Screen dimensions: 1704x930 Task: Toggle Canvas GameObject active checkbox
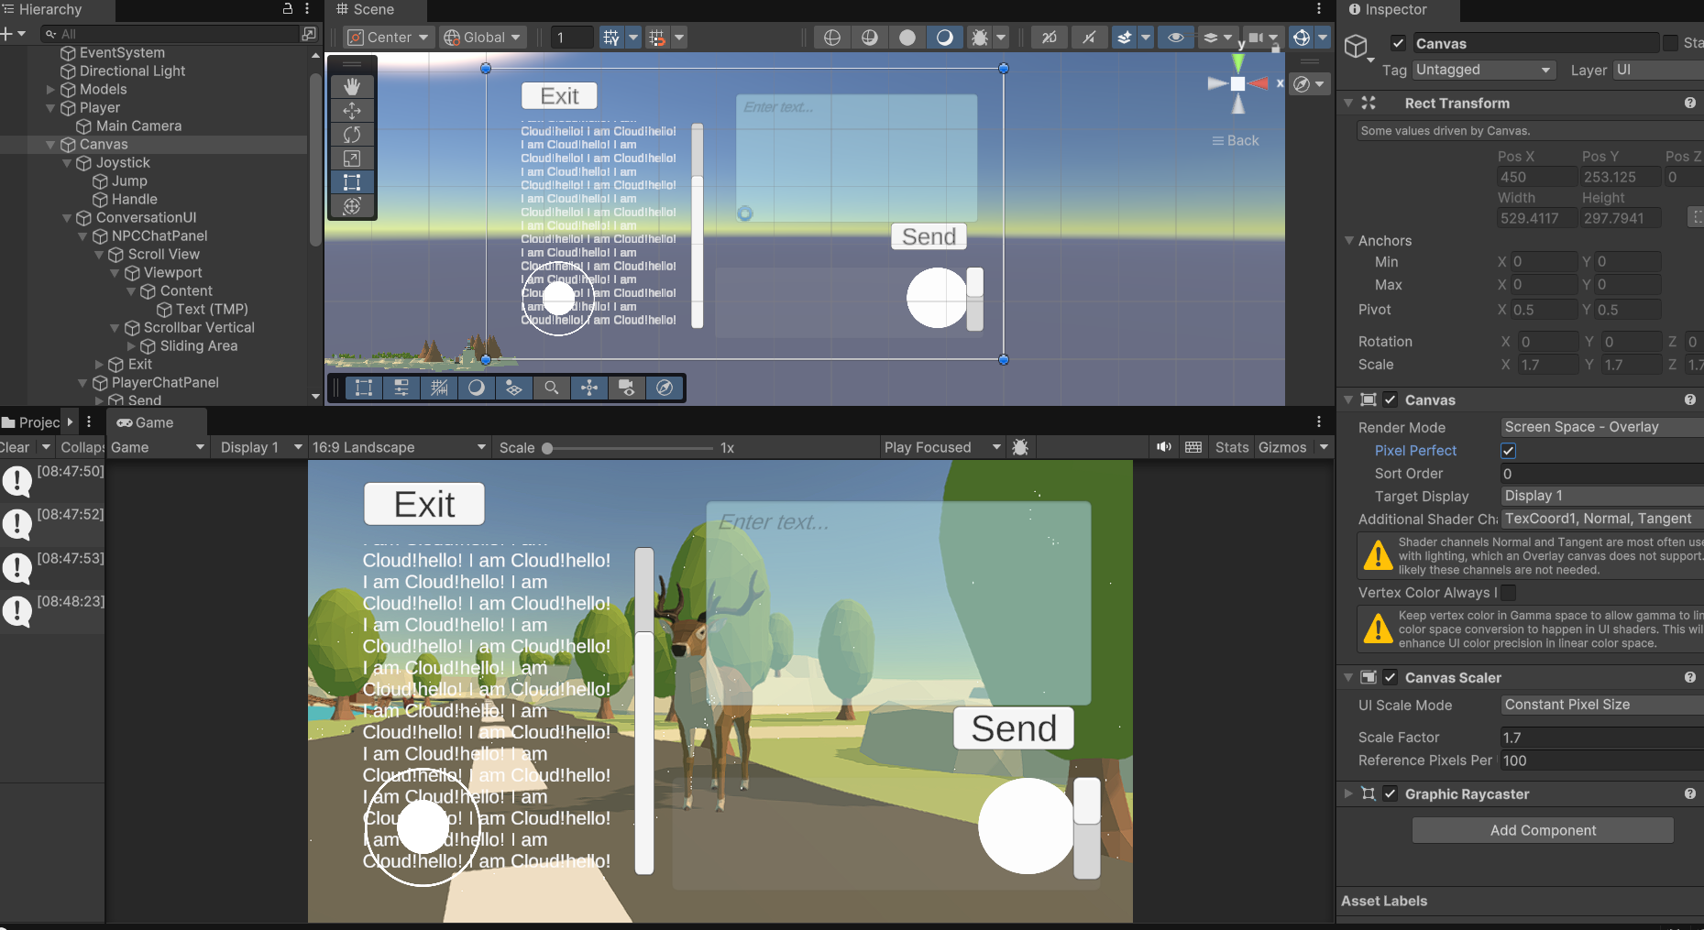(1398, 43)
